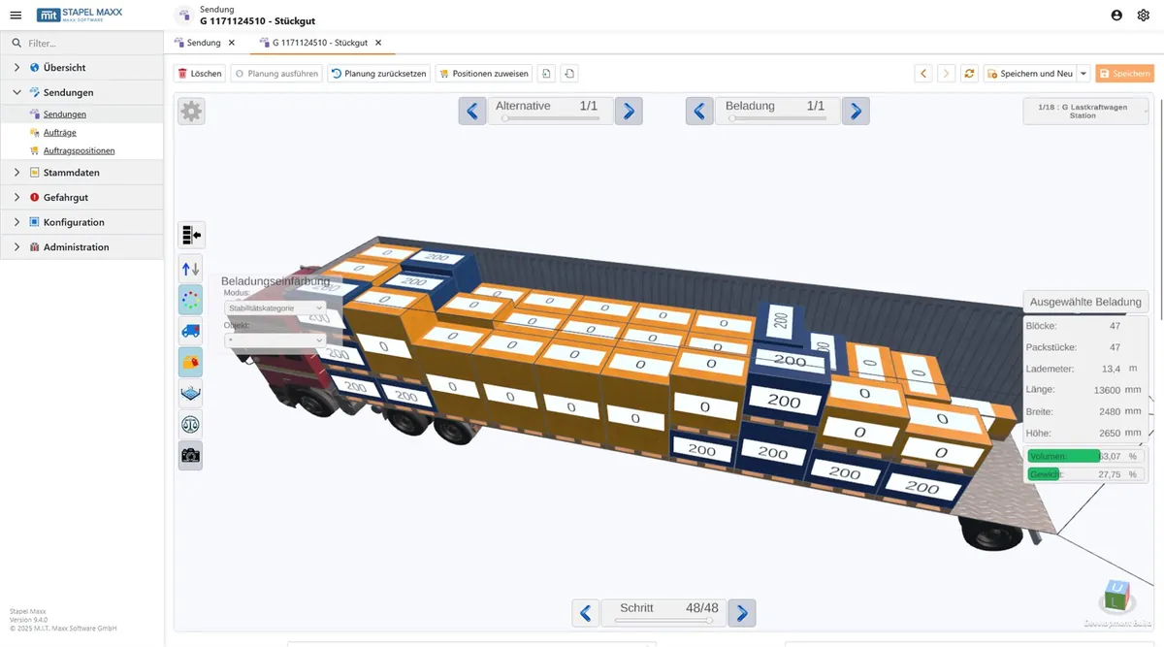Click the export document icon
Screen dimensions: 1164x647
tap(569, 74)
